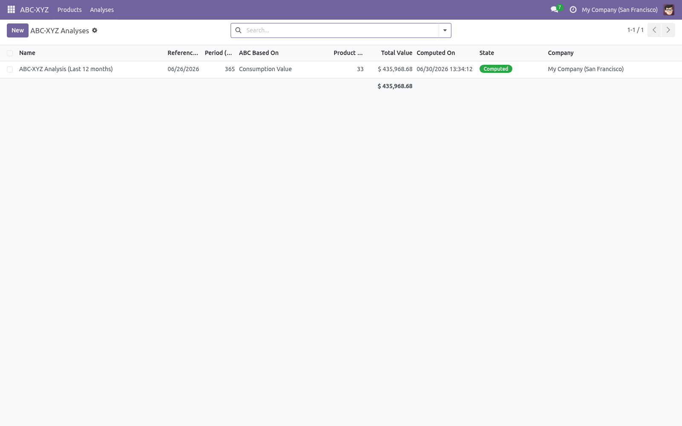Click the ABC-XYZ app title
Screen dimensions: 682x426
pos(34,9)
